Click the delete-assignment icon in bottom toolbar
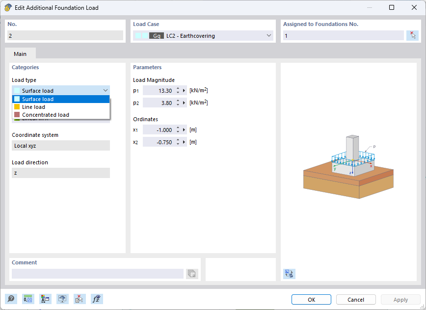Screen dimensions: 426x310 80,299
